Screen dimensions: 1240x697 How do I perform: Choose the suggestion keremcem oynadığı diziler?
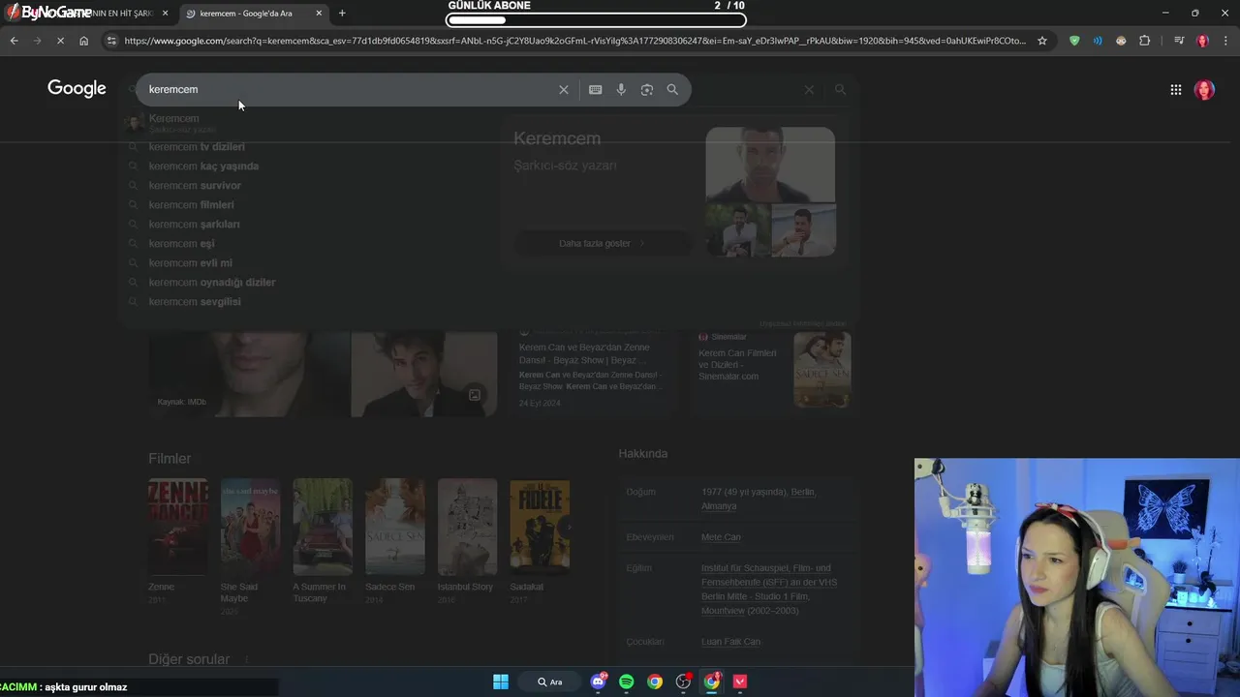(x=212, y=283)
